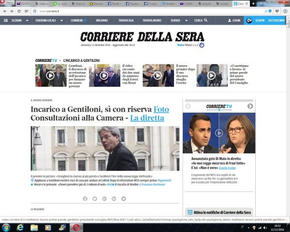This screenshot has height=232, width=290.
Task: Click the Corriere della Sera masthead logo
Action: click(x=142, y=36)
